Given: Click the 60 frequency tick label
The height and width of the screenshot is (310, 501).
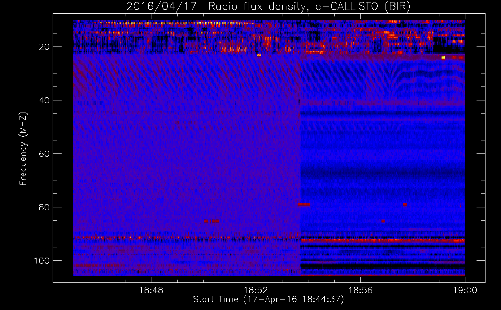Looking at the screenshot, I should (x=44, y=154).
